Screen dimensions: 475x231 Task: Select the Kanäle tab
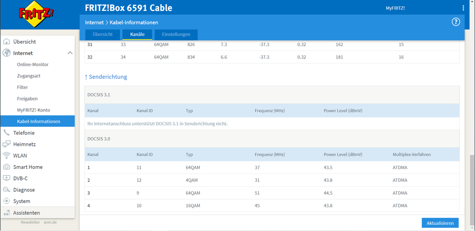coord(137,34)
